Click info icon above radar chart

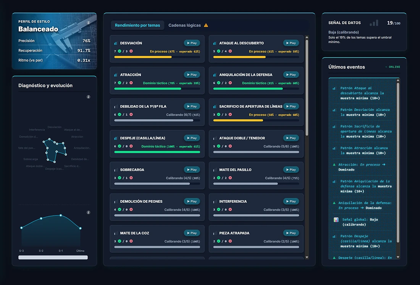[x=89, y=97]
